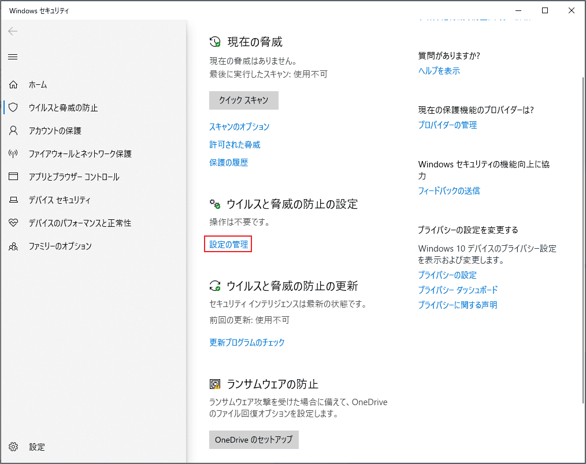View 保護の履歴 link

pos(229,162)
